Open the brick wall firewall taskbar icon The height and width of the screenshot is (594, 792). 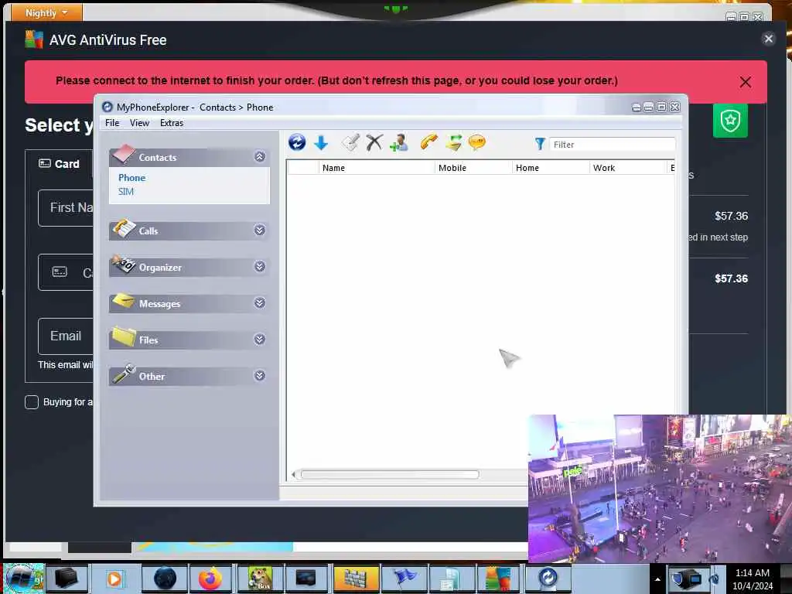(x=356, y=579)
